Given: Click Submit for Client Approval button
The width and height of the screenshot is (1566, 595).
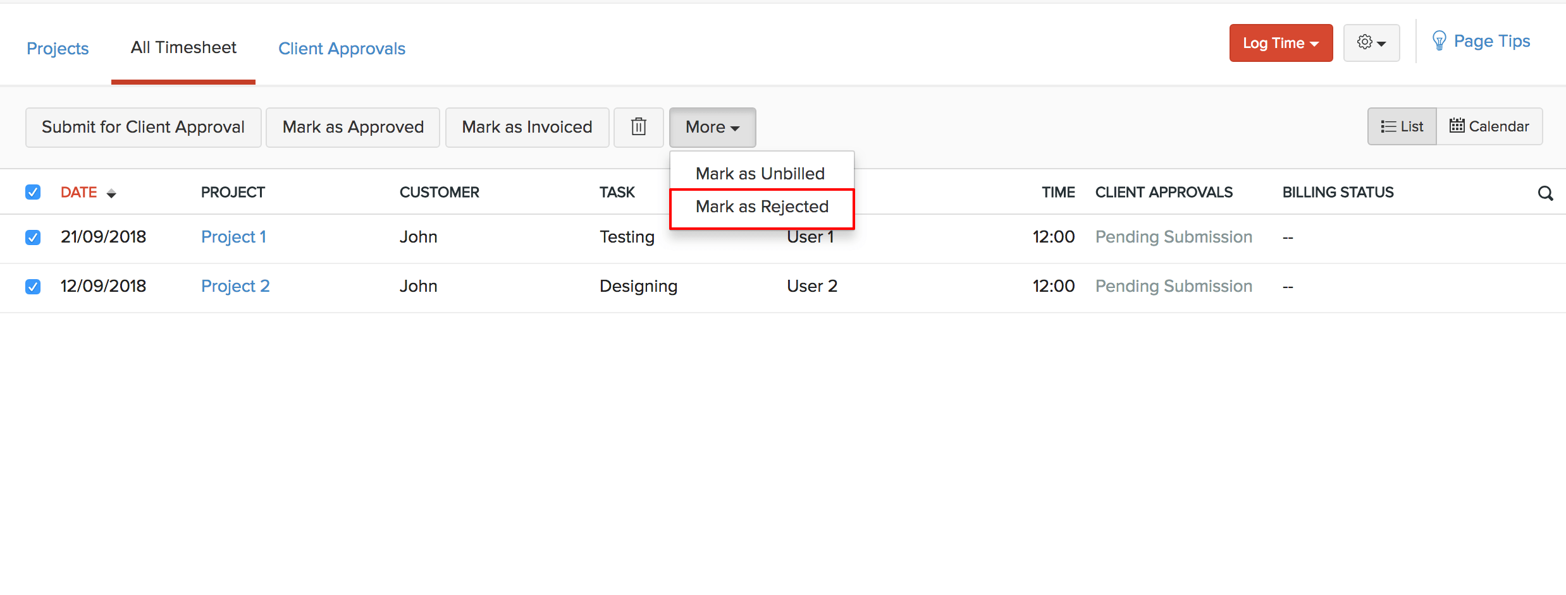Looking at the screenshot, I should (x=143, y=127).
